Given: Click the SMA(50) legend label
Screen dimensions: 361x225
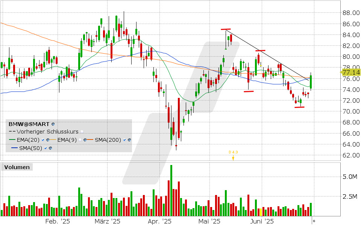Looking at the screenshot, I should coord(30,148).
